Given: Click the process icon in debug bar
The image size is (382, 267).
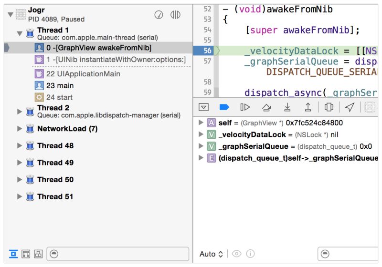Looking at the screenshot, I should [x=369, y=107].
